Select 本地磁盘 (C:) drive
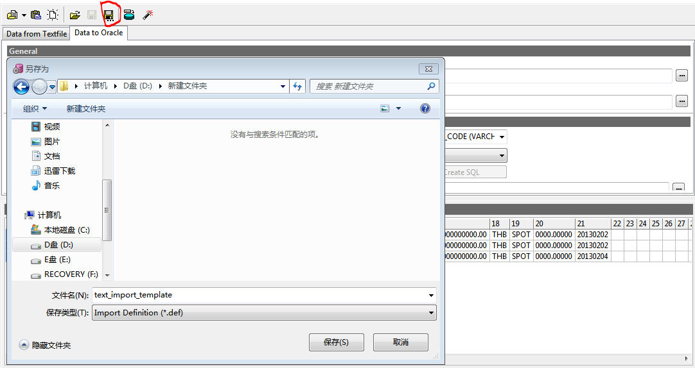The width and height of the screenshot is (695, 368). pos(67,230)
